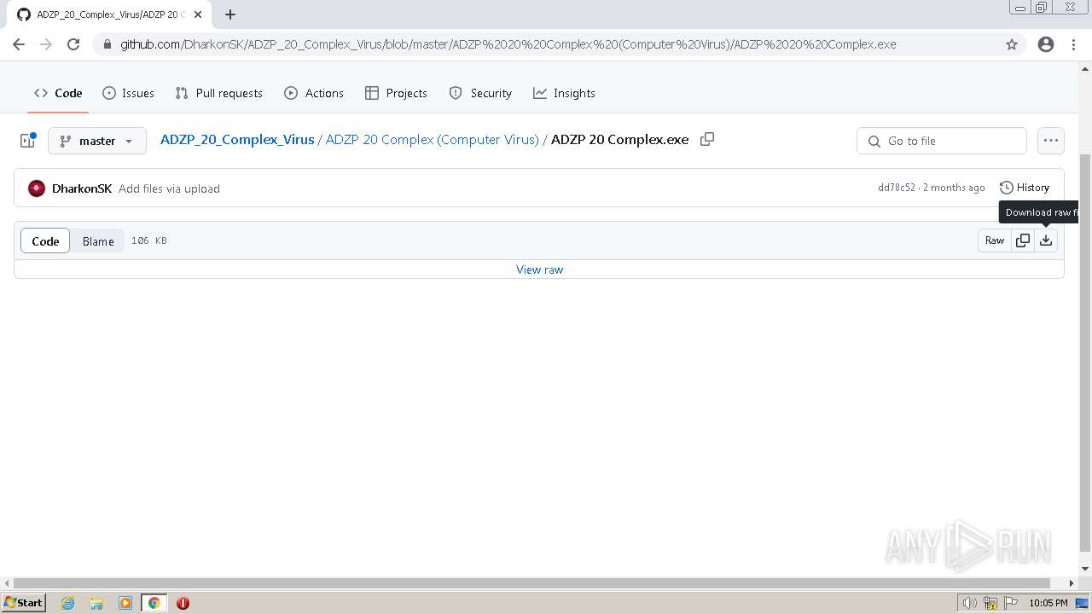Click the scroll right arrow of horizontal scrollbar
Screen dimensions: 1092x614
1072,583
